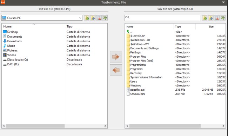Refresh the local file list
The width and height of the screenshot is (228, 136).
(105, 18)
